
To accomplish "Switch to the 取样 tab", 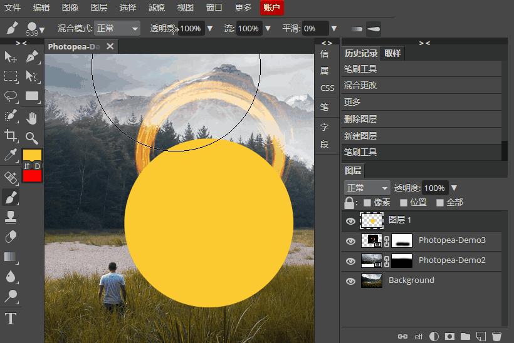I will pos(392,53).
